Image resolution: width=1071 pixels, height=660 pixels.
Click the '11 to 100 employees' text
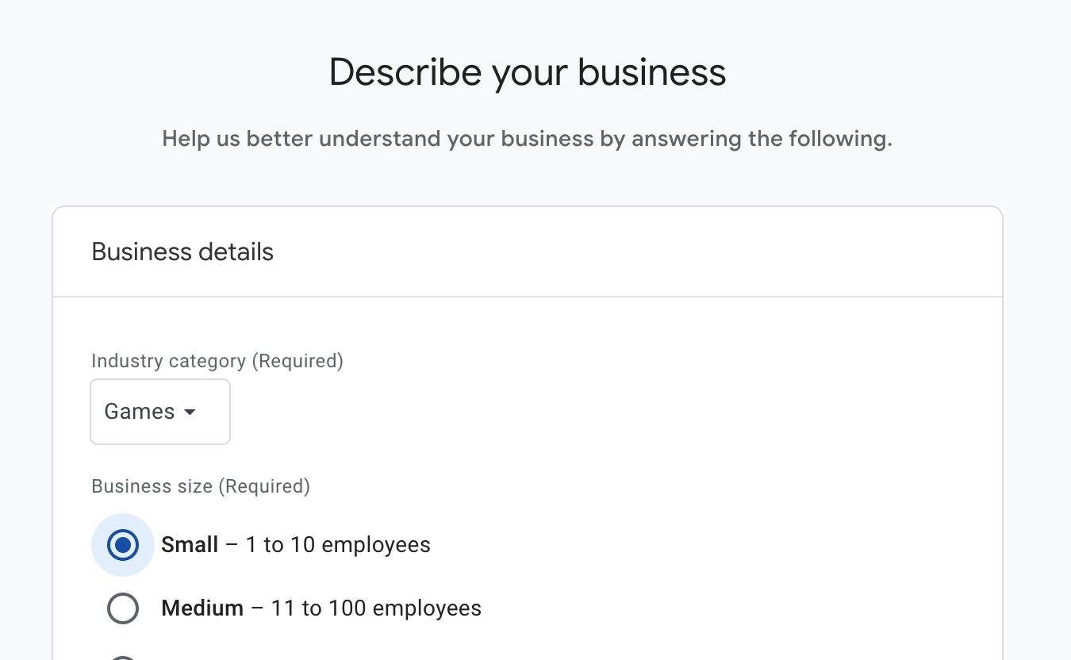pyautogui.click(x=376, y=608)
